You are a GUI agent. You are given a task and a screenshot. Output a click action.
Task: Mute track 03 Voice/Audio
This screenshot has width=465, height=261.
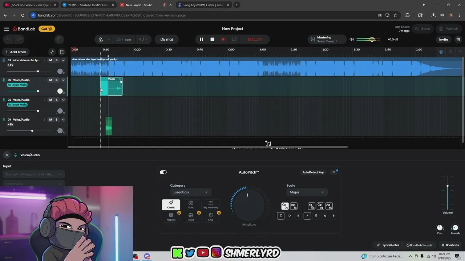click(50, 100)
